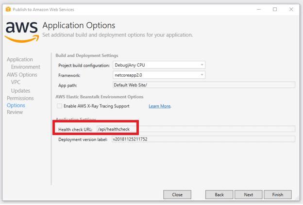
Task: Click the Application Options title text
Action: pos(79,25)
